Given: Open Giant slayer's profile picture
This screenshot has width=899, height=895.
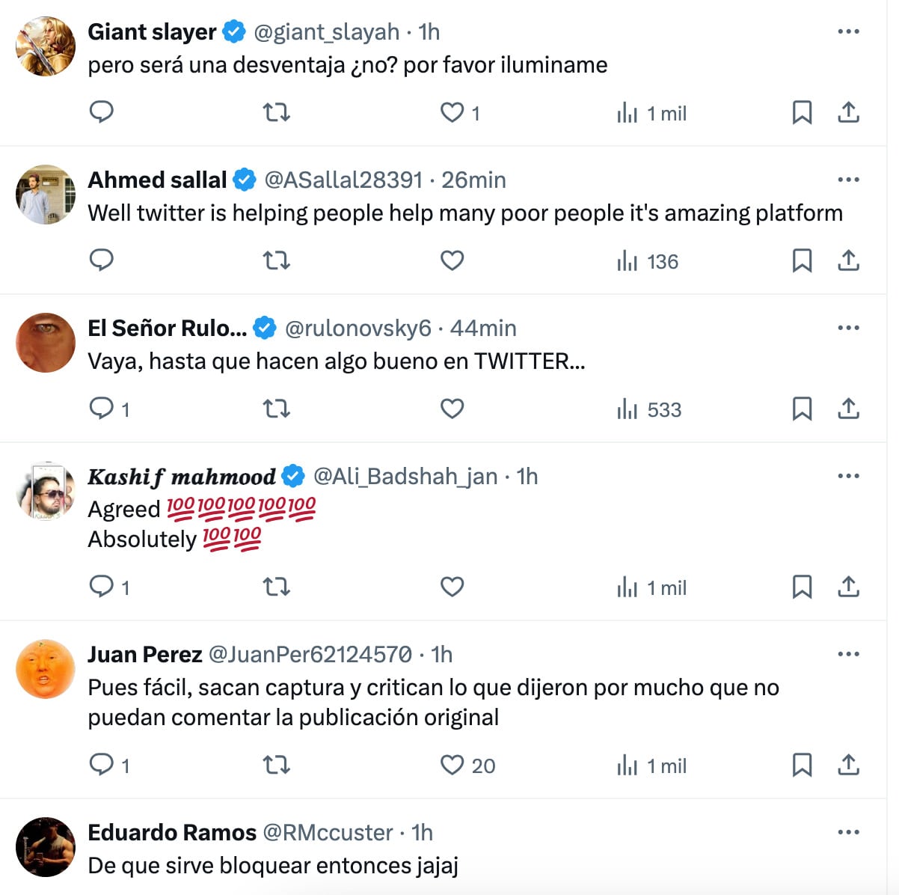Looking at the screenshot, I should click(x=46, y=46).
